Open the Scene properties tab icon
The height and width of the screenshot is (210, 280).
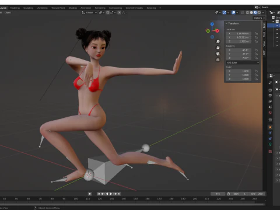point(270,107)
